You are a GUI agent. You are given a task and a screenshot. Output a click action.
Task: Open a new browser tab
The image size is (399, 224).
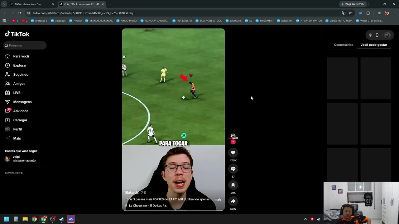pyautogui.click(x=110, y=4)
